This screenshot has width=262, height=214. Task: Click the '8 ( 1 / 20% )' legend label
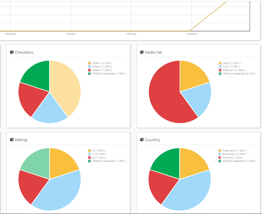point(99,158)
